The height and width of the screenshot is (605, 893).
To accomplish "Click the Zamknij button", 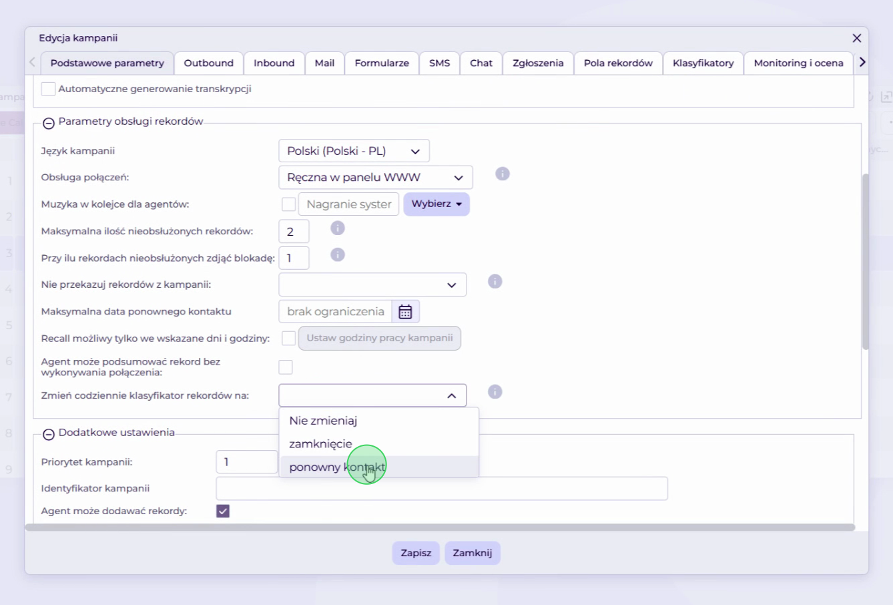I will (x=473, y=553).
